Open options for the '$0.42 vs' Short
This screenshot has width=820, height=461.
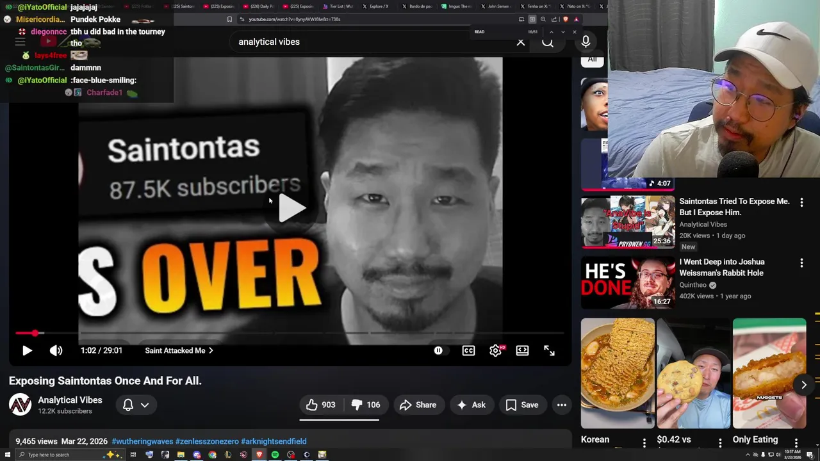click(x=720, y=442)
